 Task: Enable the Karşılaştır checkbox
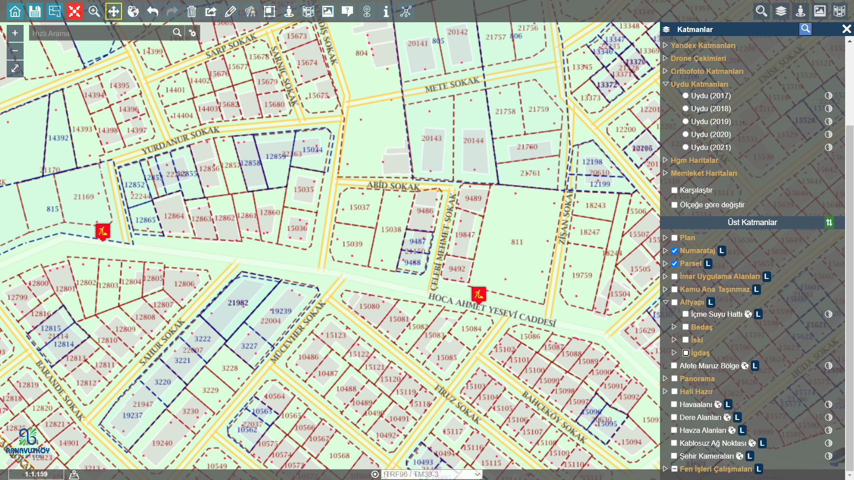tap(675, 190)
